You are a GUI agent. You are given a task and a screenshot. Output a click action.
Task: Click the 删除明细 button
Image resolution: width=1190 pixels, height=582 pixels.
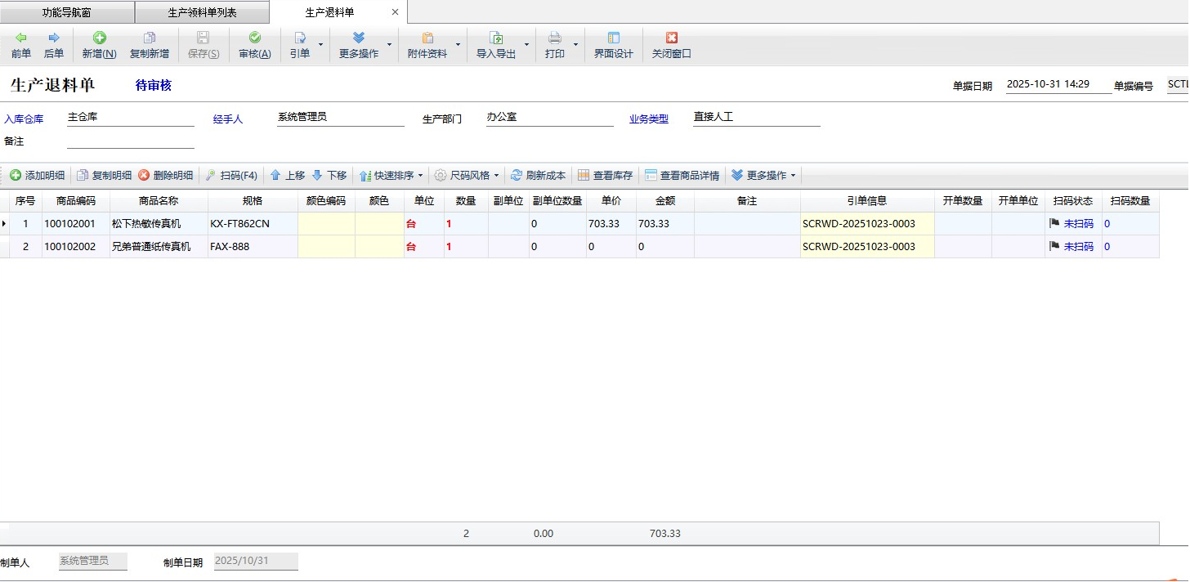pos(165,176)
